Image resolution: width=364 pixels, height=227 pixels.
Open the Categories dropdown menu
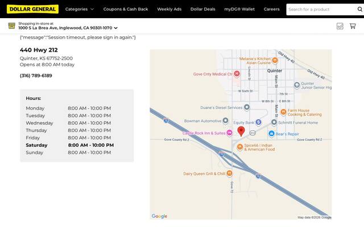pyautogui.click(x=80, y=9)
